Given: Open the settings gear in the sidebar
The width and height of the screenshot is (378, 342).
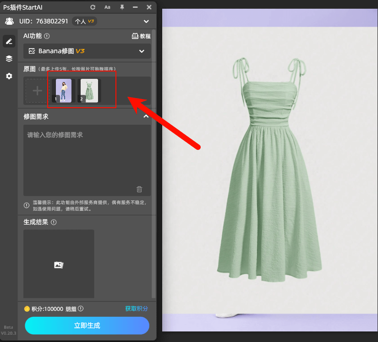Looking at the screenshot, I should 9,76.
